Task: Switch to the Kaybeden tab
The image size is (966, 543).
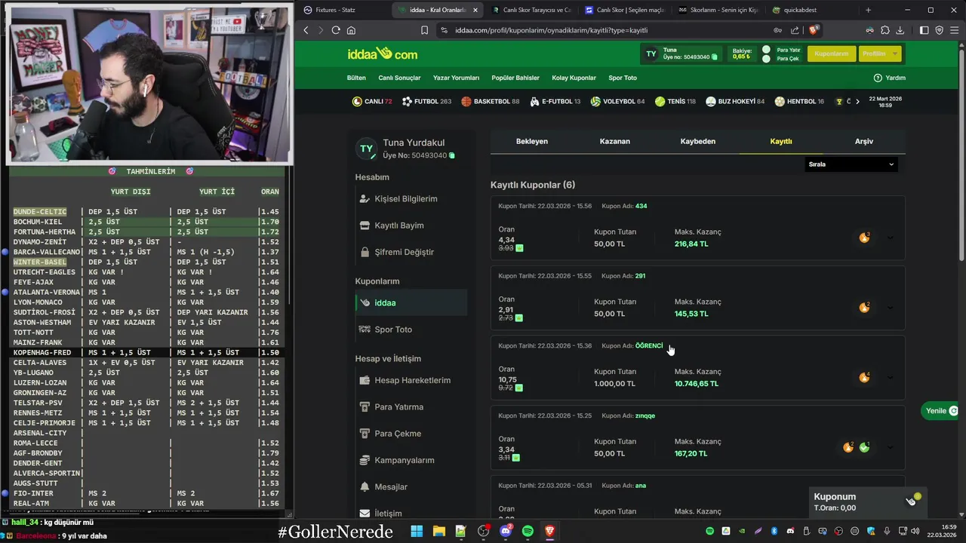Action: pyautogui.click(x=698, y=141)
